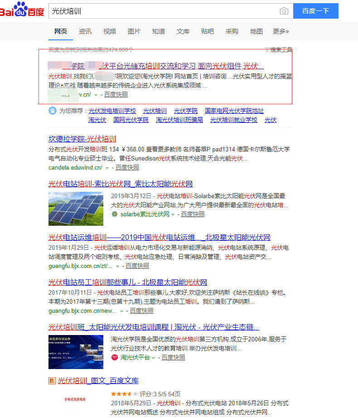
Task: Open suggestion 光伏学院
Action: click(x=186, y=111)
